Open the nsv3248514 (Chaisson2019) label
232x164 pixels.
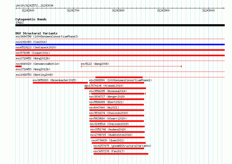(109, 124)
